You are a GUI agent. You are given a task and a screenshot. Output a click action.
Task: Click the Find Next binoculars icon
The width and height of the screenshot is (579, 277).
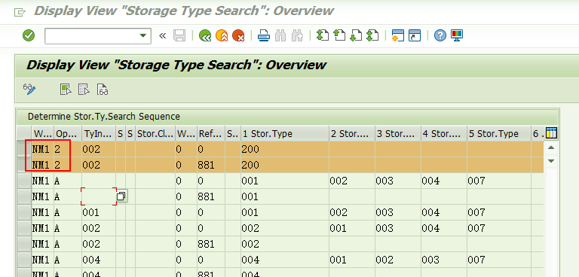coord(297,36)
